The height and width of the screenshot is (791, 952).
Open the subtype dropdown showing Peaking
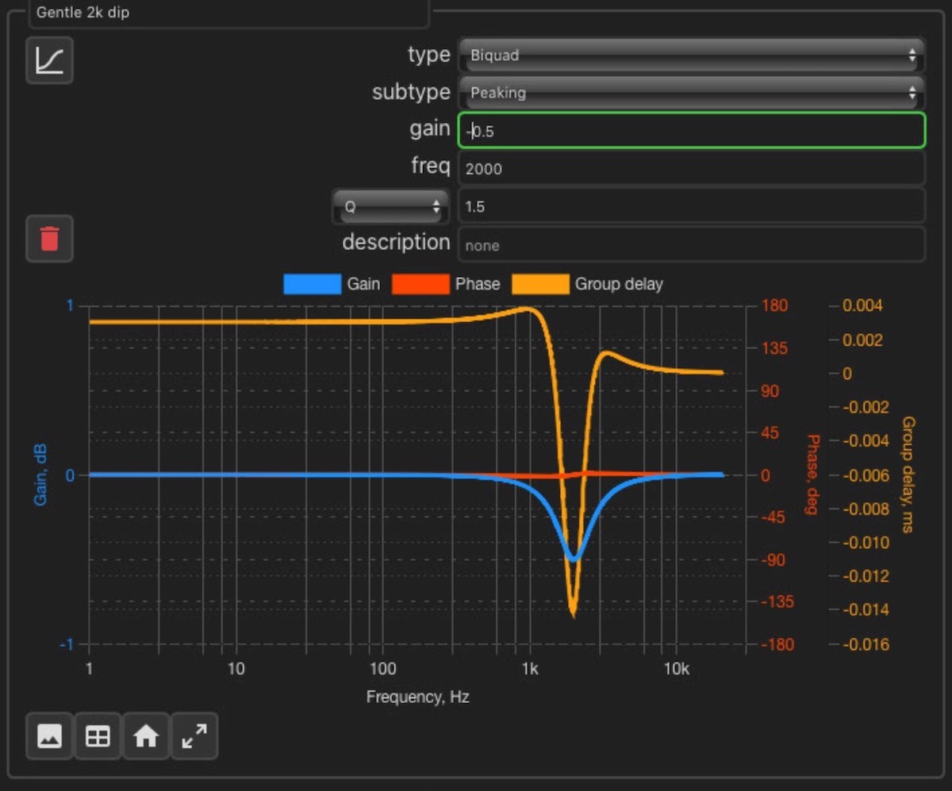691,92
